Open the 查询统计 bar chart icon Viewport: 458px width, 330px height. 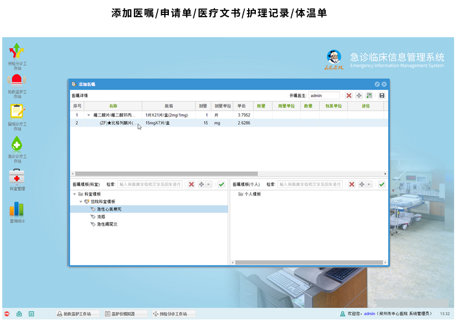[17, 209]
